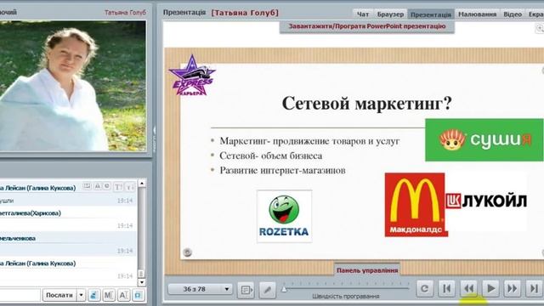Click the Express Карьера star logo
544x306 pixels.
click(192, 76)
